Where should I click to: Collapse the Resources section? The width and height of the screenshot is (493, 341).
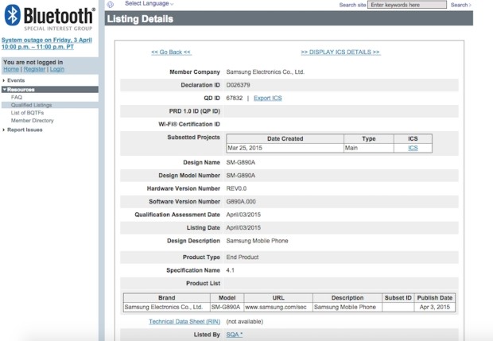(x=21, y=89)
